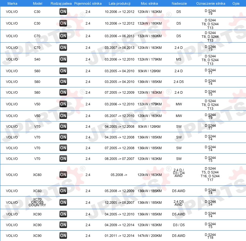Click VOLVO brand cell in the S40 row
246x241 pixels.
[12, 59]
